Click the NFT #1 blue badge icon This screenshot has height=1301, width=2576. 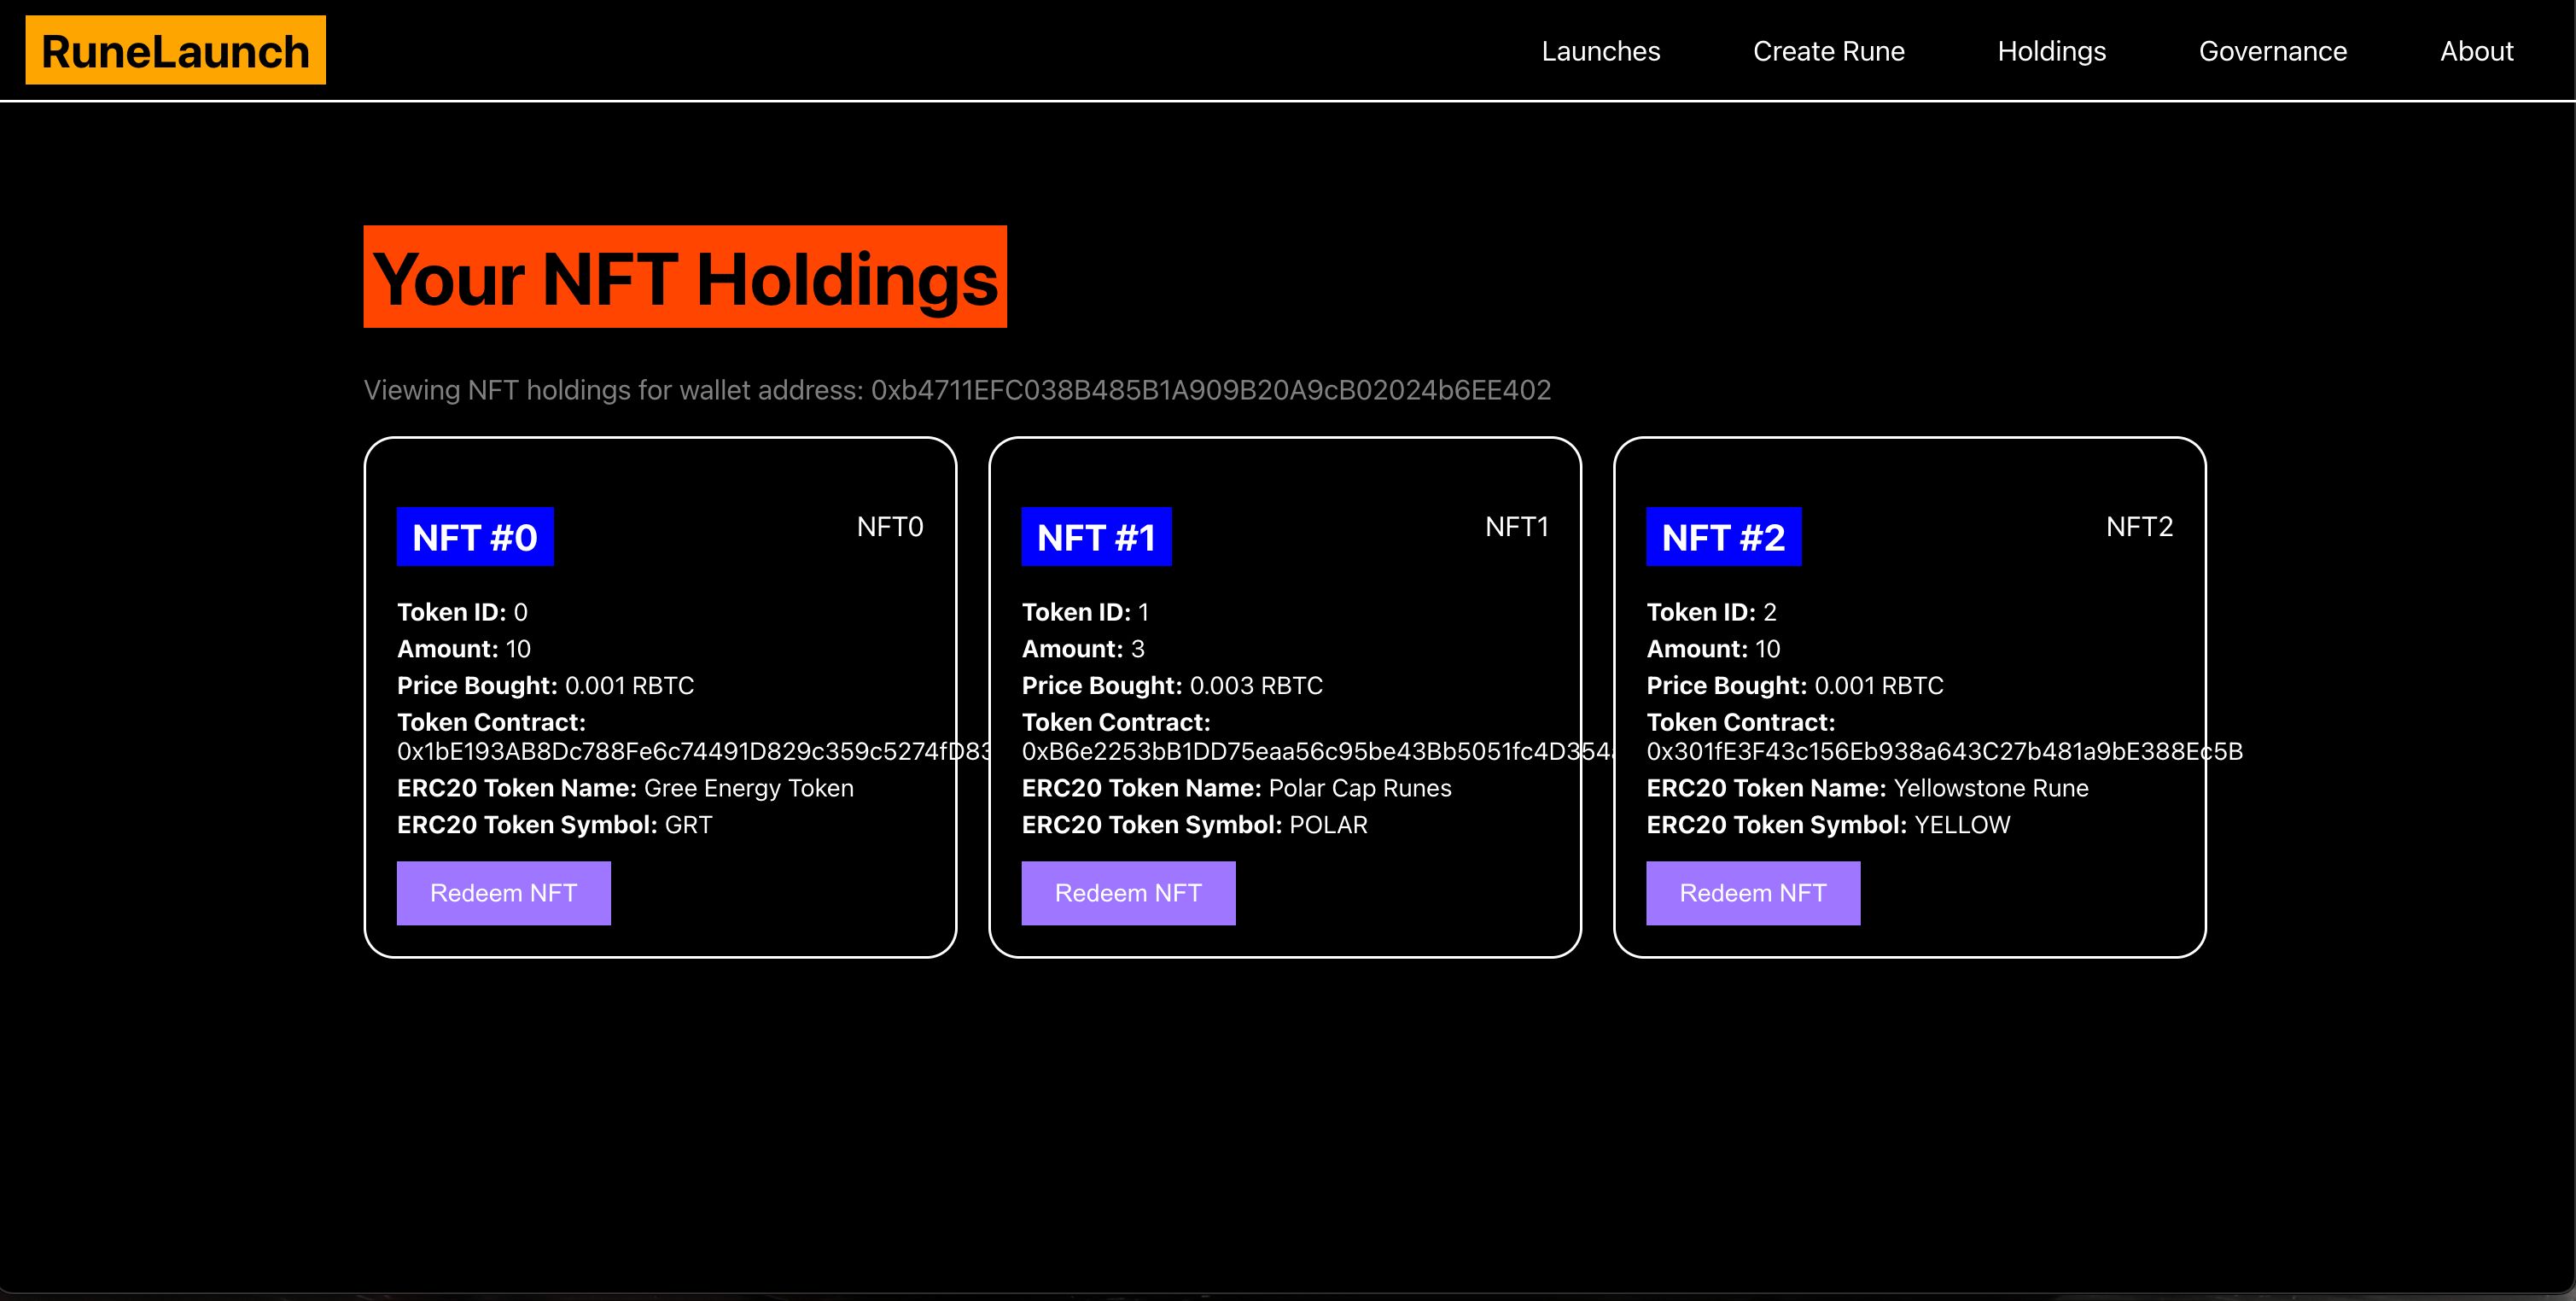[1097, 538]
